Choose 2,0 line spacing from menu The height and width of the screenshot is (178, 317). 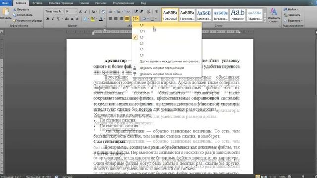click(167, 43)
